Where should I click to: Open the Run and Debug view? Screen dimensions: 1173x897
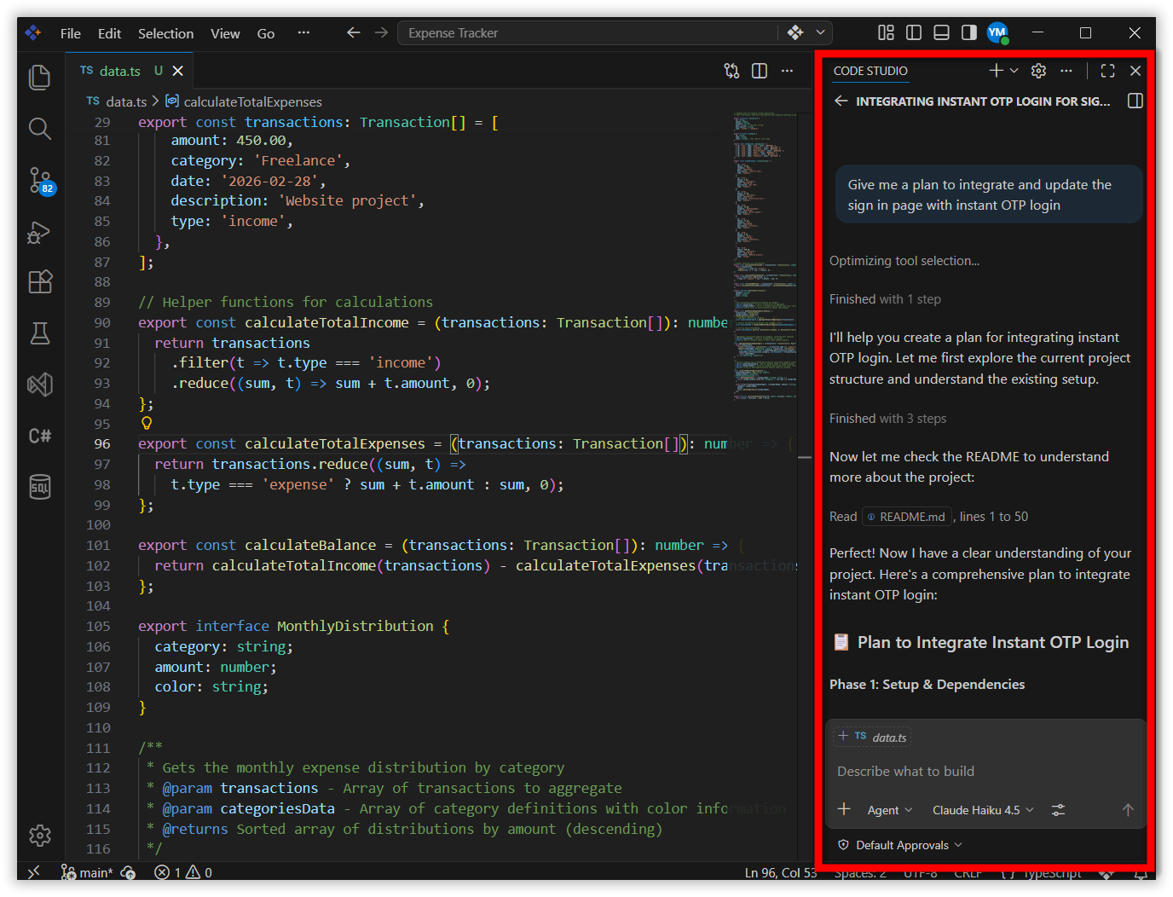click(40, 232)
